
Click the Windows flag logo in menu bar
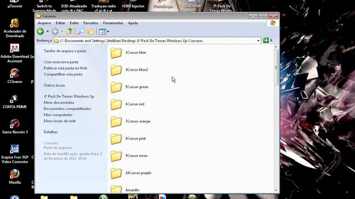pos(273,23)
